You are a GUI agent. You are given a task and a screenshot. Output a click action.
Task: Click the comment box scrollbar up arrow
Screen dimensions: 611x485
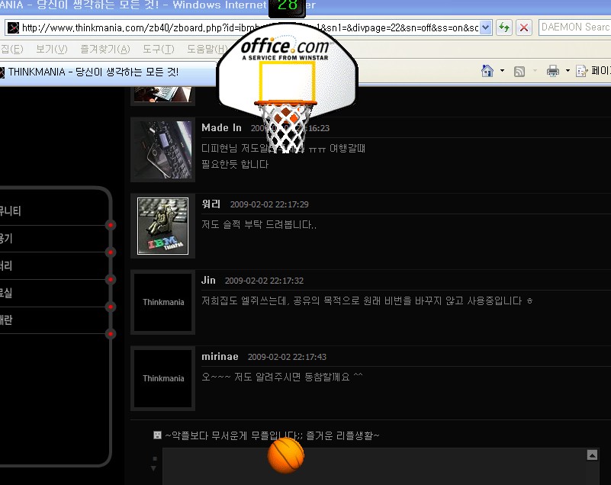pos(592,454)
